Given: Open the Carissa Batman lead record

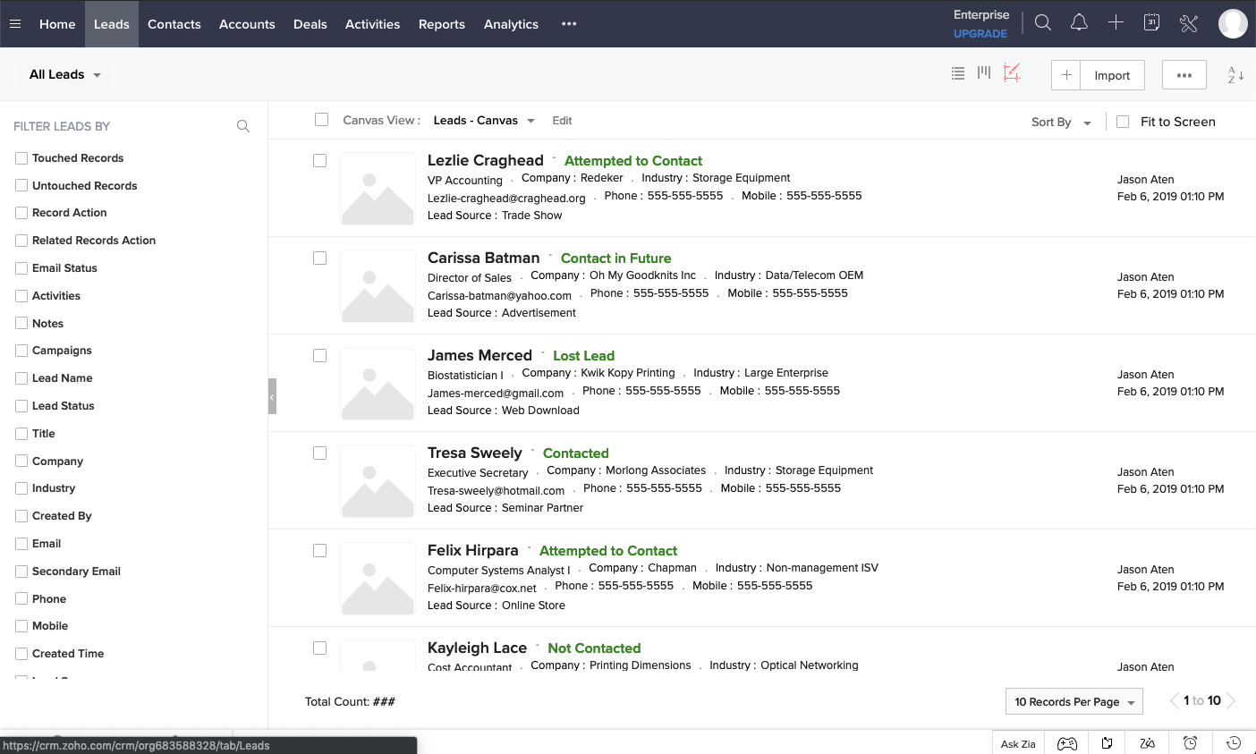Looking at the screenshot, I should pos(483,258).
